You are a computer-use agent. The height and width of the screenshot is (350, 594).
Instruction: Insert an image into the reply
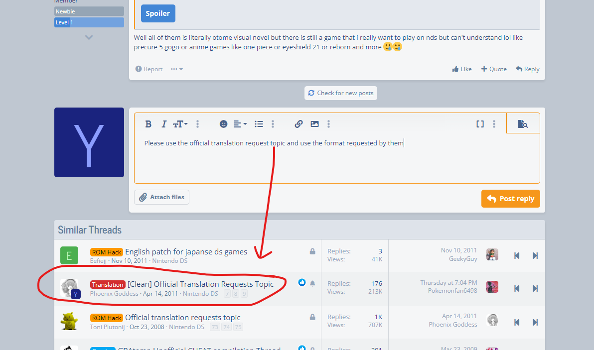tap(314, 124)
